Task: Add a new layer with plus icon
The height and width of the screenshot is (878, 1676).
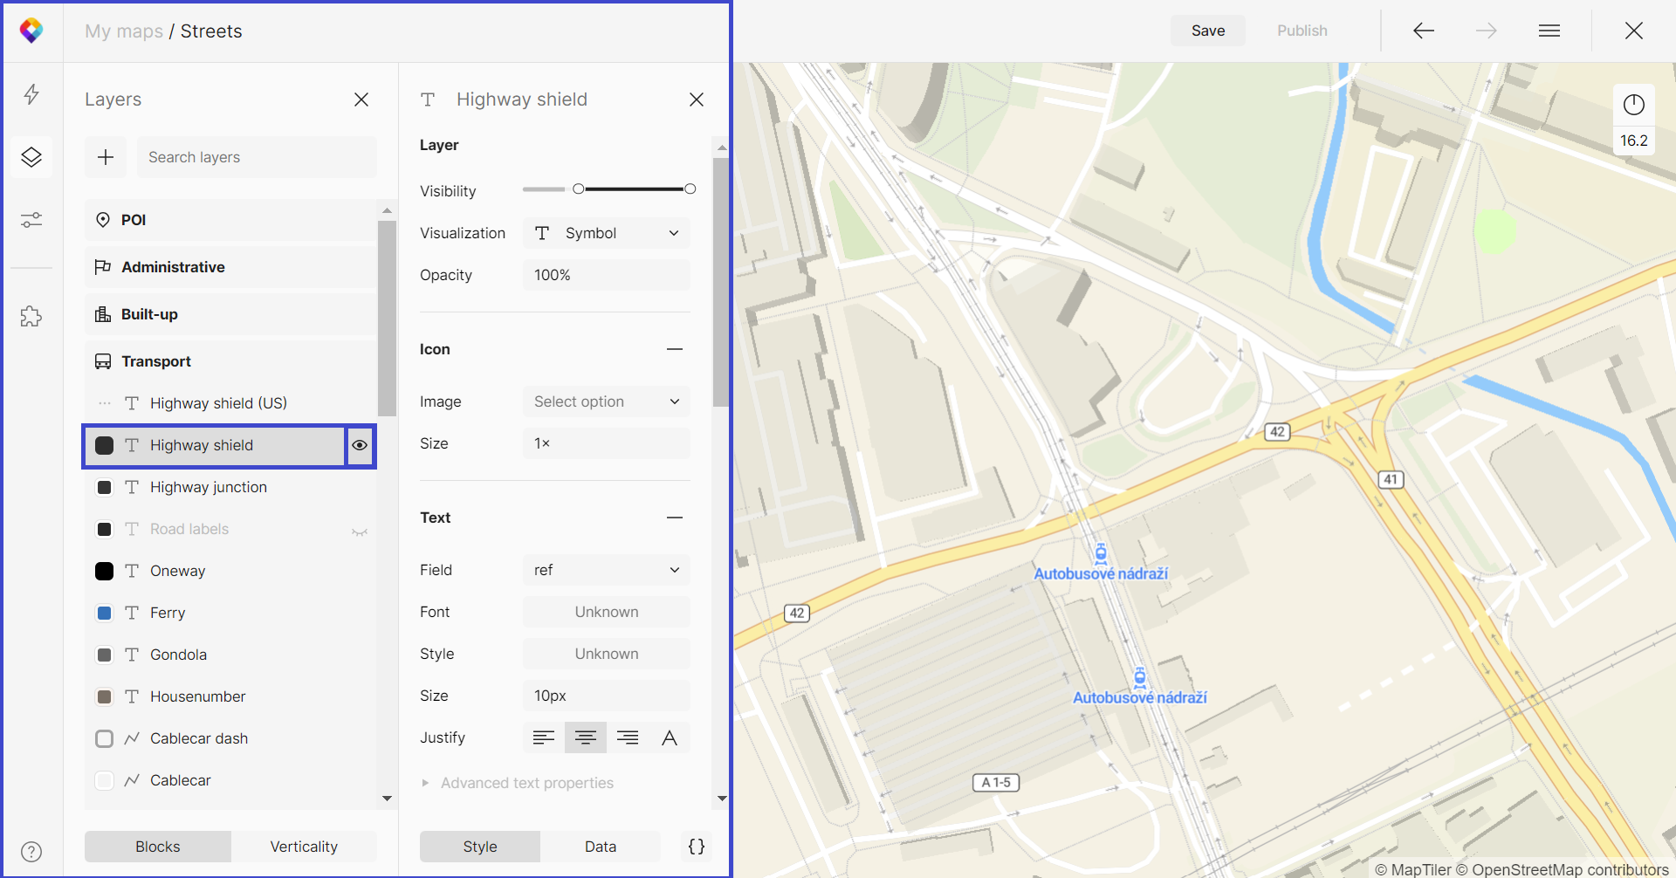Action: pyautogui.click(x=106, y=157)
